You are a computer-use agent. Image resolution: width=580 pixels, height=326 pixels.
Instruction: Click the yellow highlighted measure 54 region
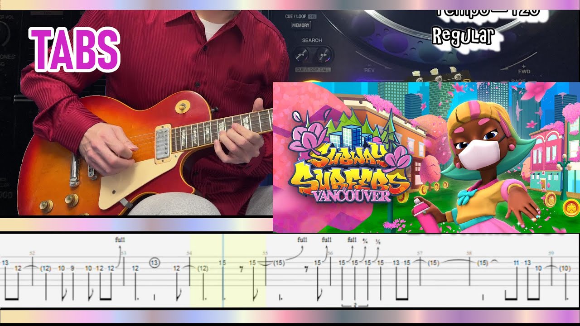tap(228, 270)
